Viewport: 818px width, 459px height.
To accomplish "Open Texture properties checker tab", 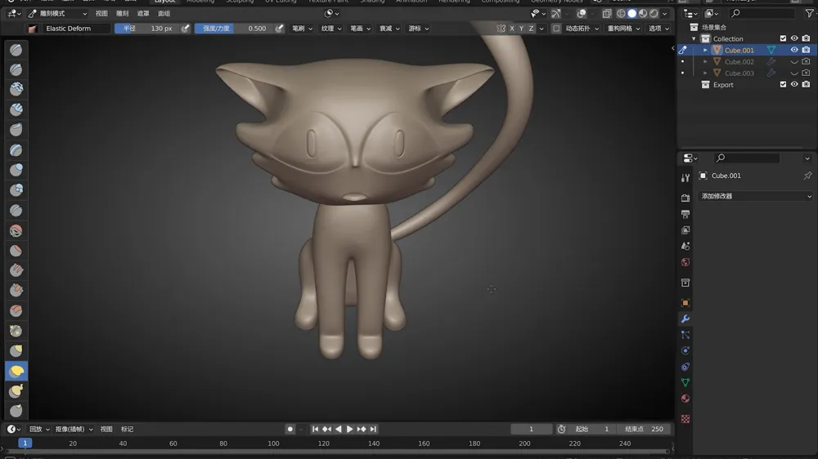I will 685,419.
